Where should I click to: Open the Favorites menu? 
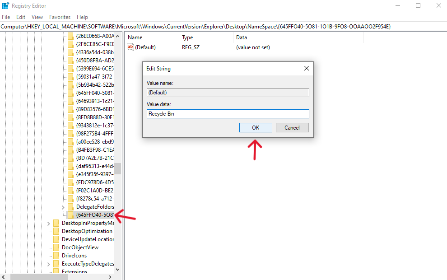(59, 17)
